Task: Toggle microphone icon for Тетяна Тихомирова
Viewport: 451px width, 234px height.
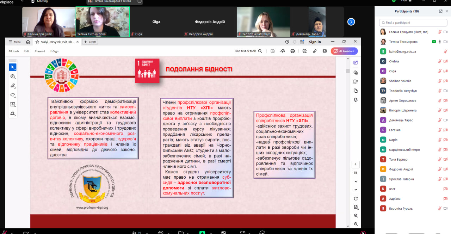Action: 439,42
